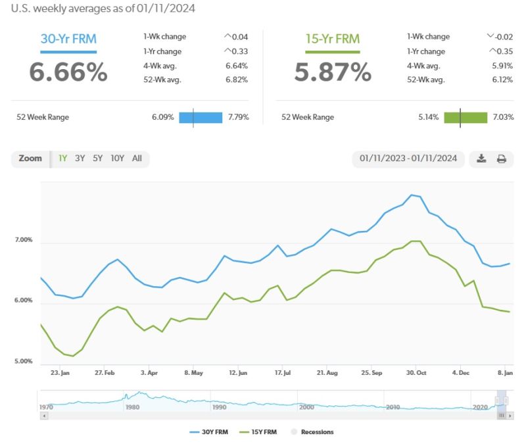The image size is (526, 444).
Task: Click the navigator scrollbar thumb handle
Action: (x=502, y=416)
